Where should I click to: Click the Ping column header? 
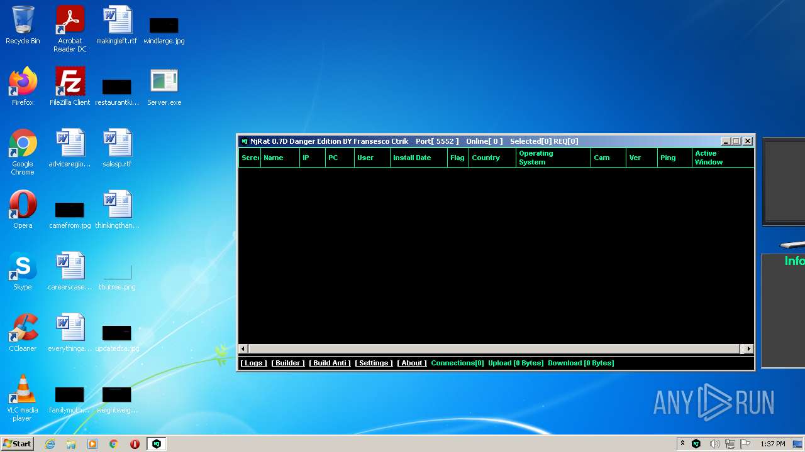pos(675,158)
